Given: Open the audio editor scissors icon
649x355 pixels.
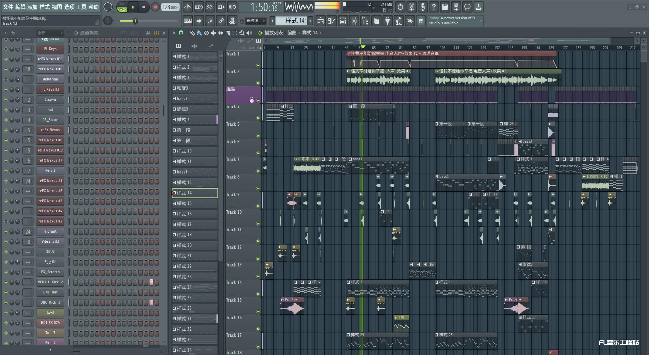Looking at the screenshot, I should tap(412, 7).
